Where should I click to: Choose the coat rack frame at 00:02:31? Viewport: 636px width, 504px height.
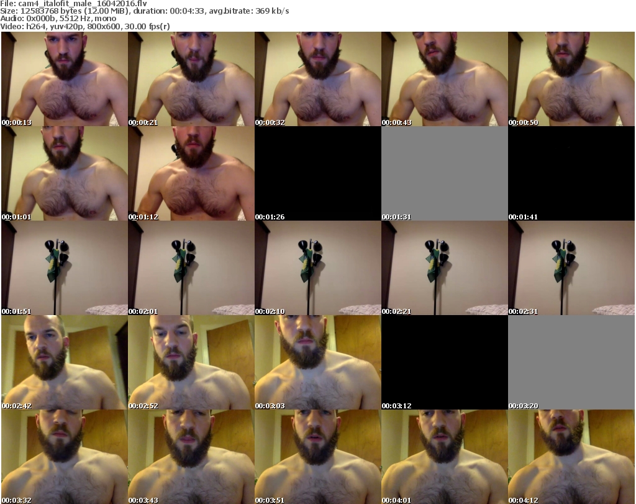pyautogui.click(x=571, y=268)
